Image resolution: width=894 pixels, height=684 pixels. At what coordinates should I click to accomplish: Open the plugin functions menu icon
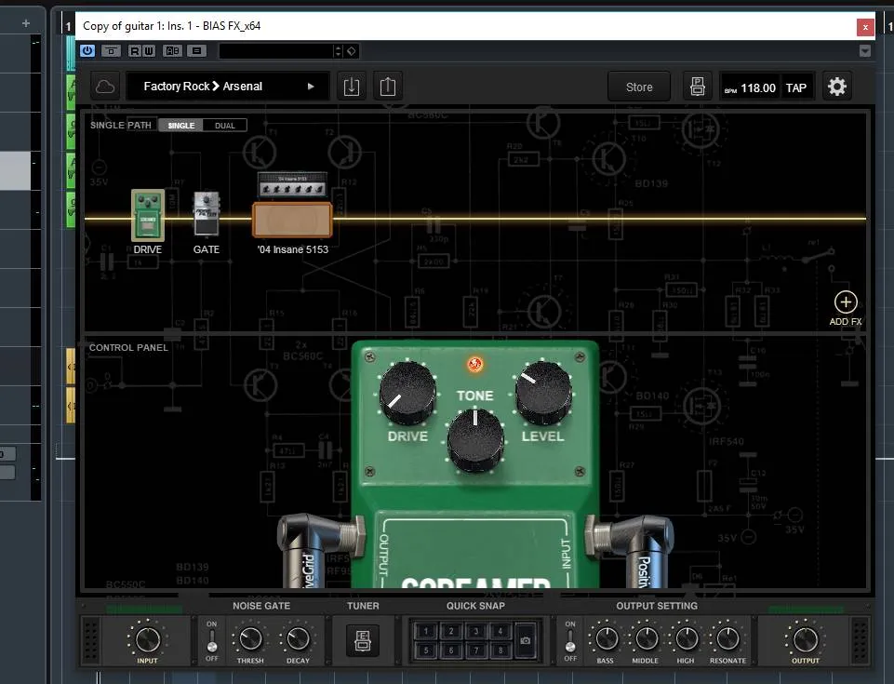[196, 51]
